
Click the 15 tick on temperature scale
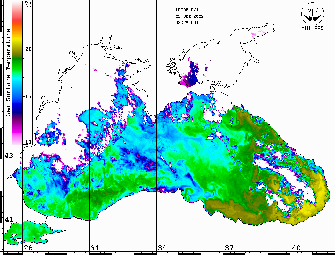coord(28,96)
